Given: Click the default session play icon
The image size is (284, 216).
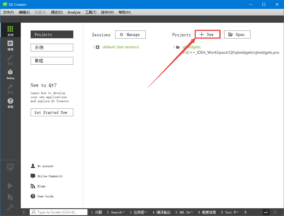Looking at the screenshot, I should point(98,47).
